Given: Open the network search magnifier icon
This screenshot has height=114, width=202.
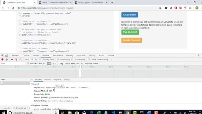Looking at the screenshot, I should coord(21,60).
